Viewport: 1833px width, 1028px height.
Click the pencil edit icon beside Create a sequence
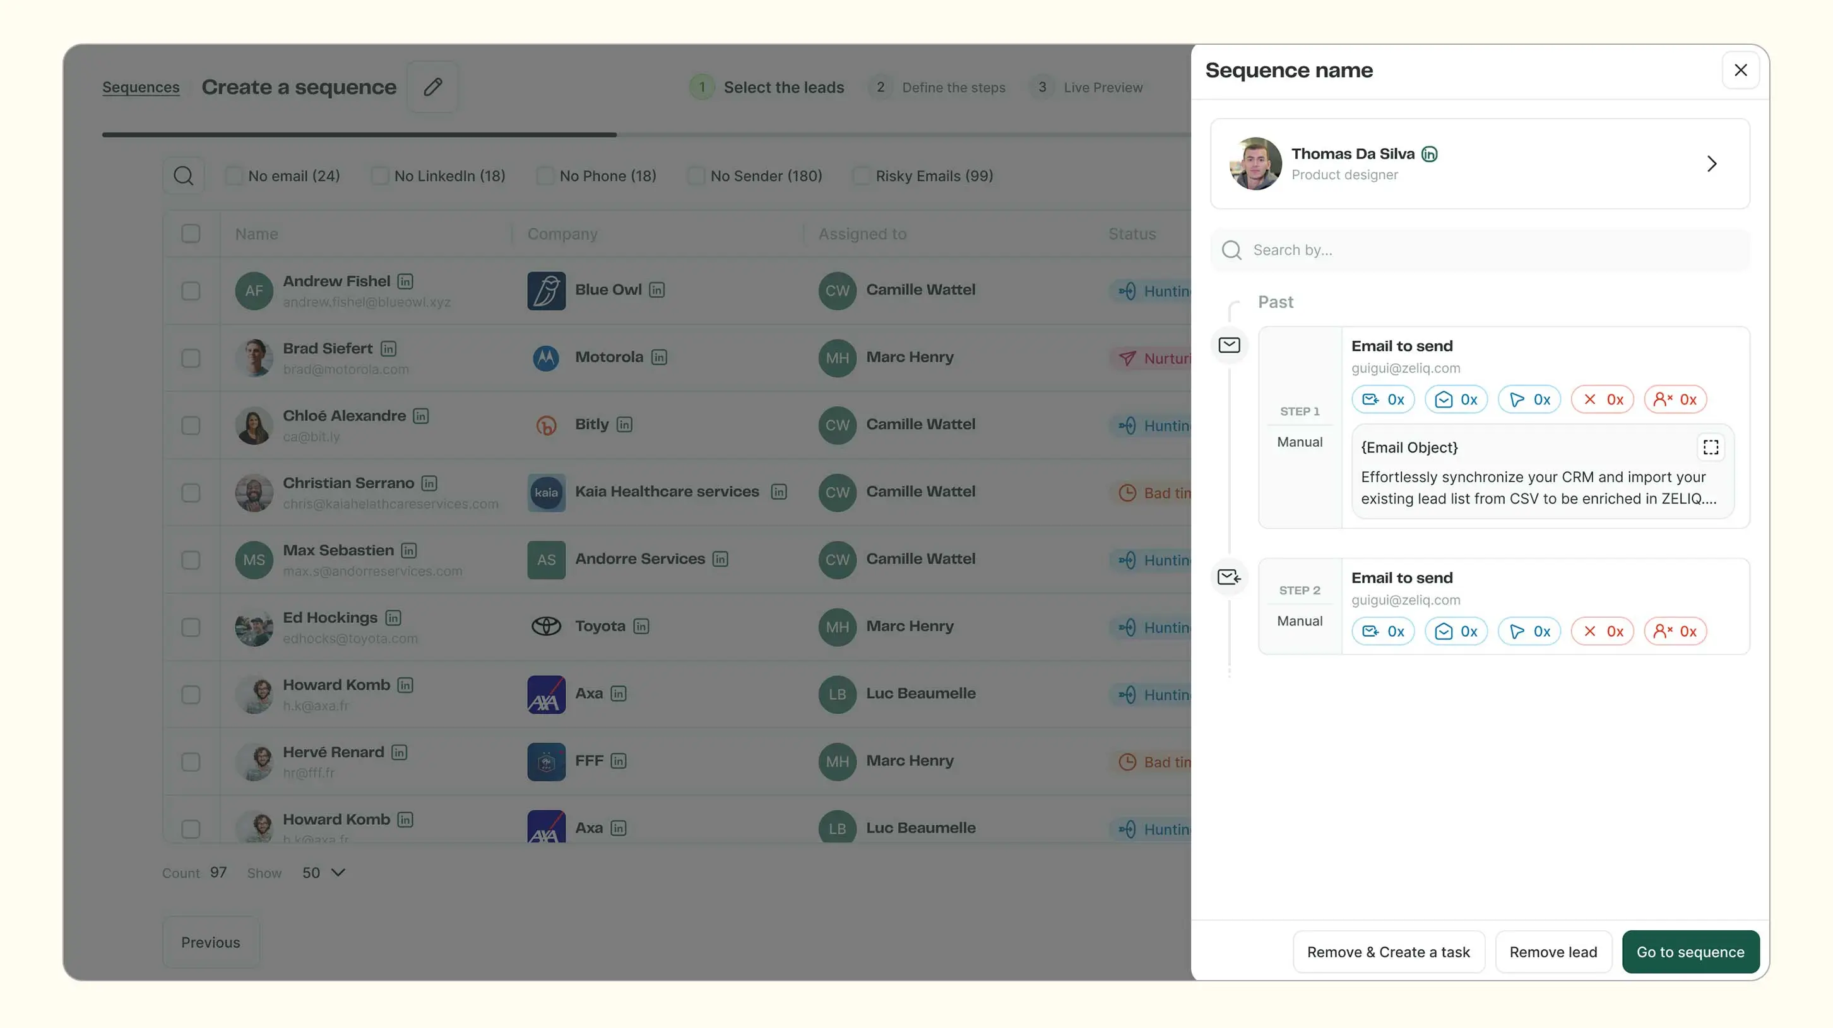[432, 87]
